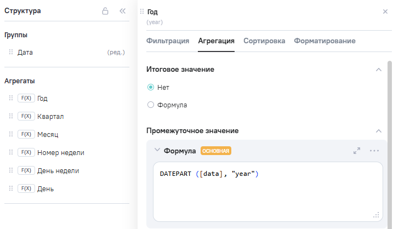Click the lock icon in Структура header

pos(105,11)
